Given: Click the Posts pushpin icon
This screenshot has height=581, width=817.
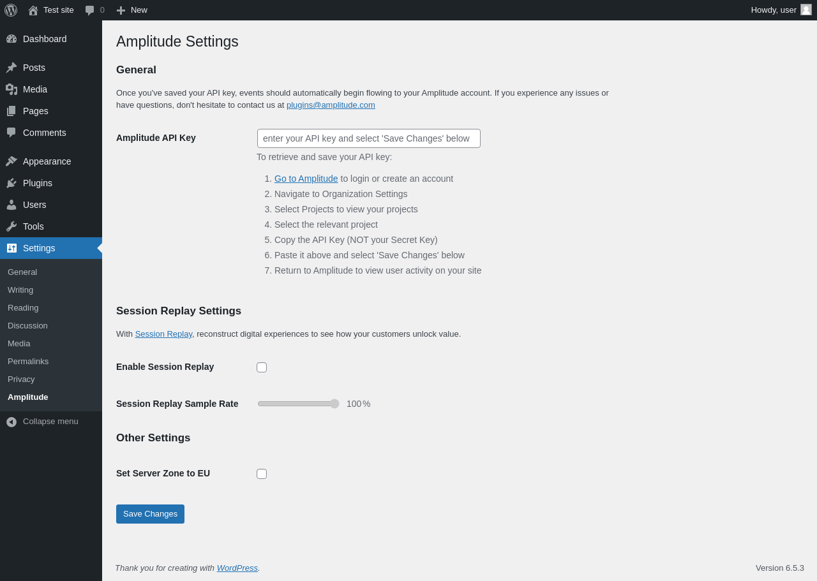Looking at the screenshot, I should coord(11,68).
